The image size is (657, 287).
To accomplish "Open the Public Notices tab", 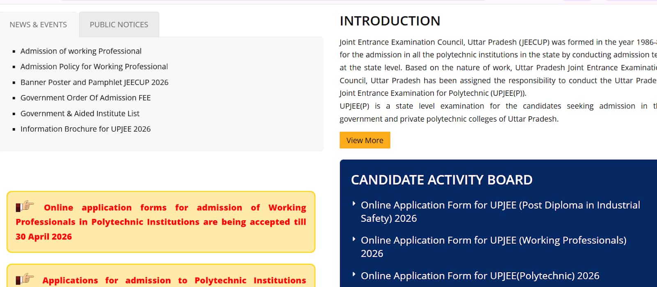I will pyautogui.click(x=119, y=25).
